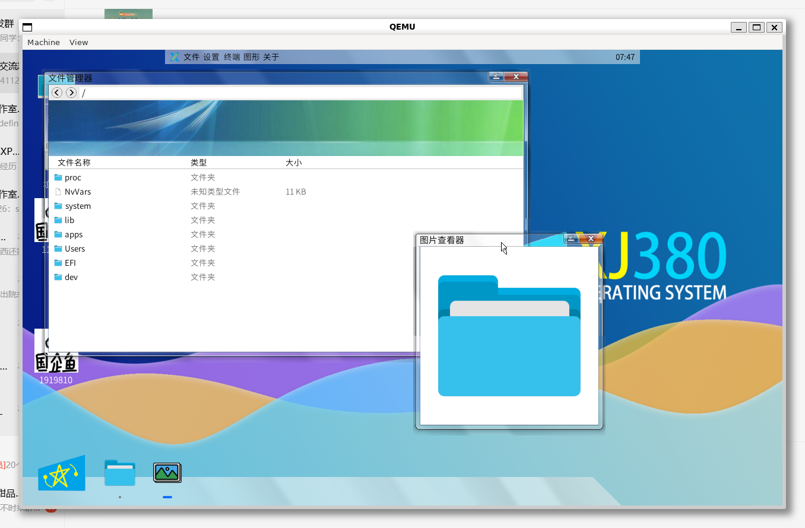Open the image viewer icon in dock
The height and width of the screenshot is (528, 805).
coord(167,473)
